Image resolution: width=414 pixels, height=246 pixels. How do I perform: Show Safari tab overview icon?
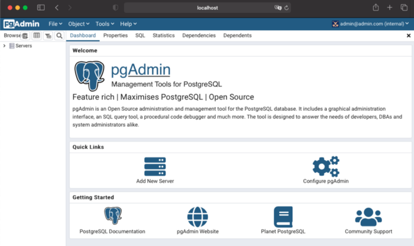(404, 8)
